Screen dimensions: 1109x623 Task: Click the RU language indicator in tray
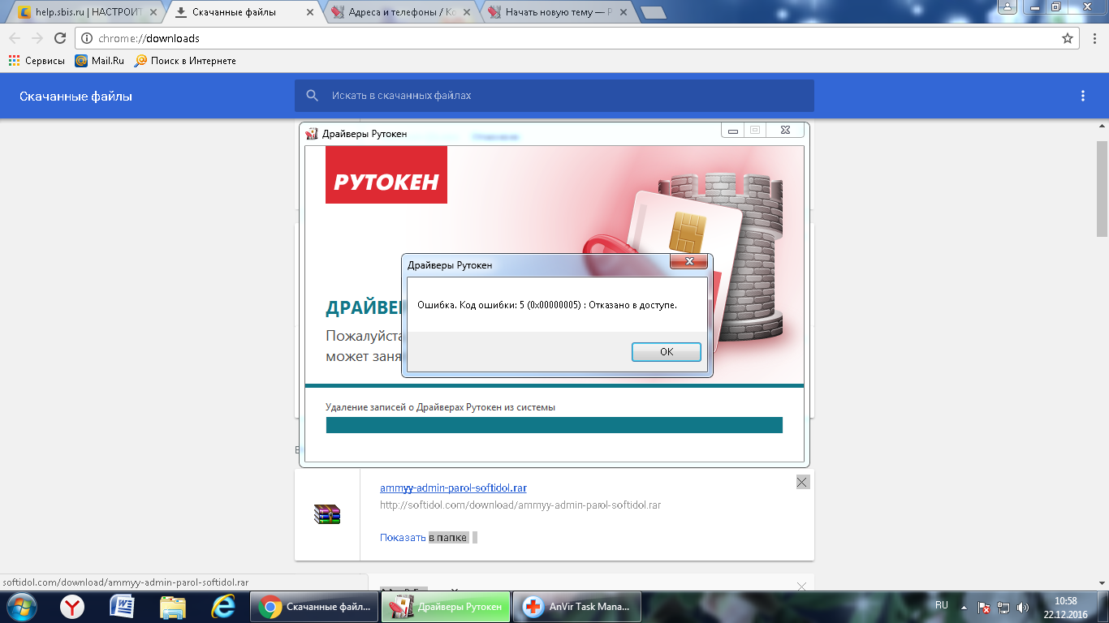pyautogui.click(x=942, y=605)
